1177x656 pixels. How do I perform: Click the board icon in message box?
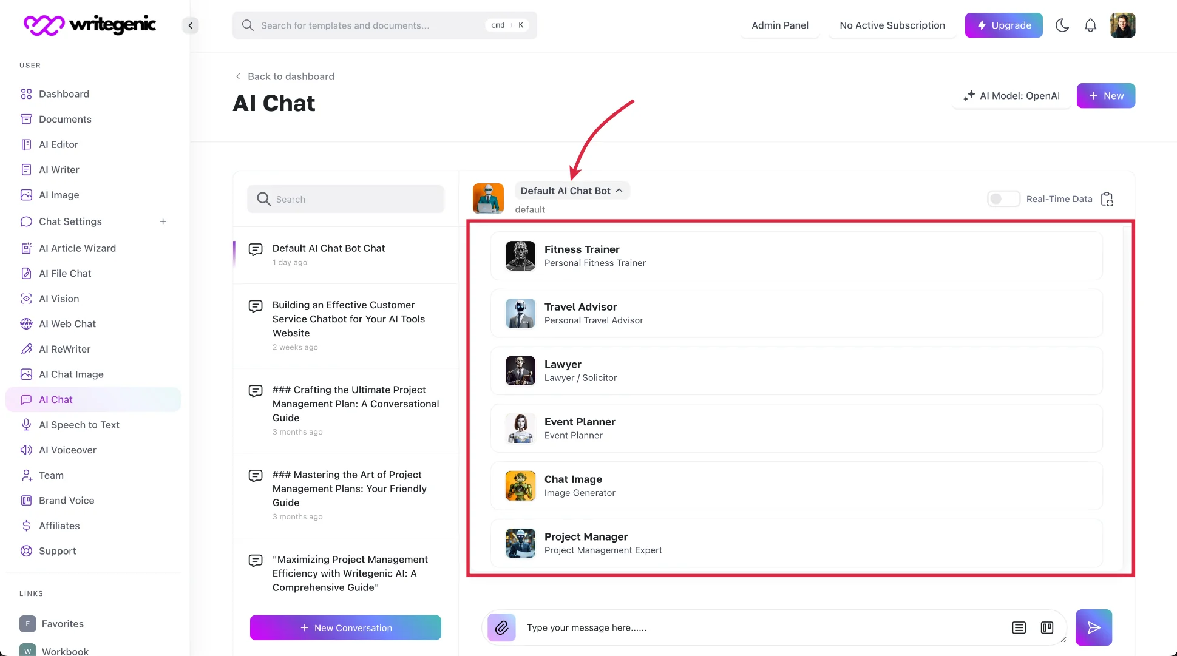(x=1046, y=627)
